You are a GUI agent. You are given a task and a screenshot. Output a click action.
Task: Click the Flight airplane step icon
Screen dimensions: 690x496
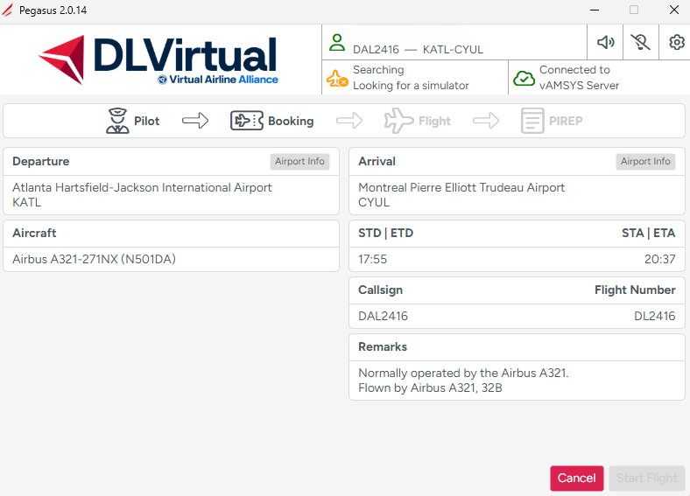point(398,121)
